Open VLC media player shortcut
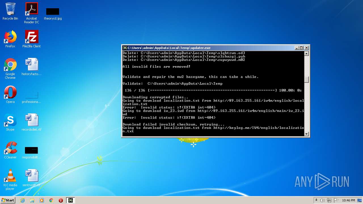 (x=10, y=180)
